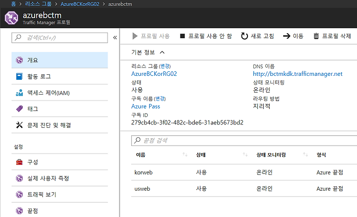
Task: Open 개요 overview menu item
Action: tap(59, 60)
